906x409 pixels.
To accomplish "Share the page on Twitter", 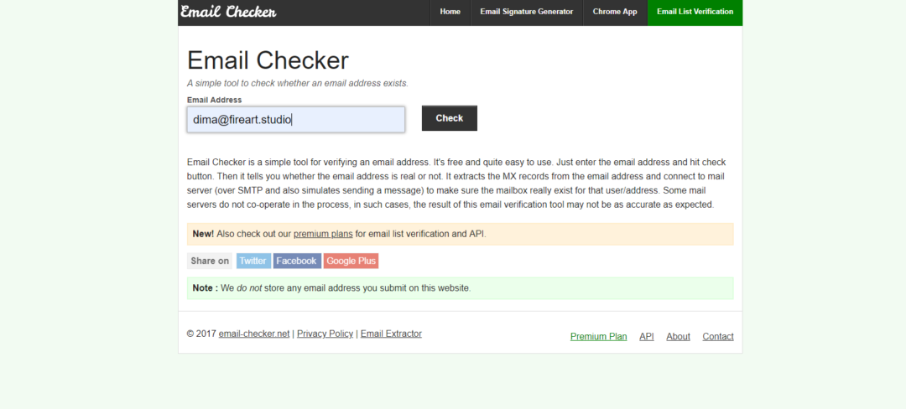I will [x=253, y=261].
